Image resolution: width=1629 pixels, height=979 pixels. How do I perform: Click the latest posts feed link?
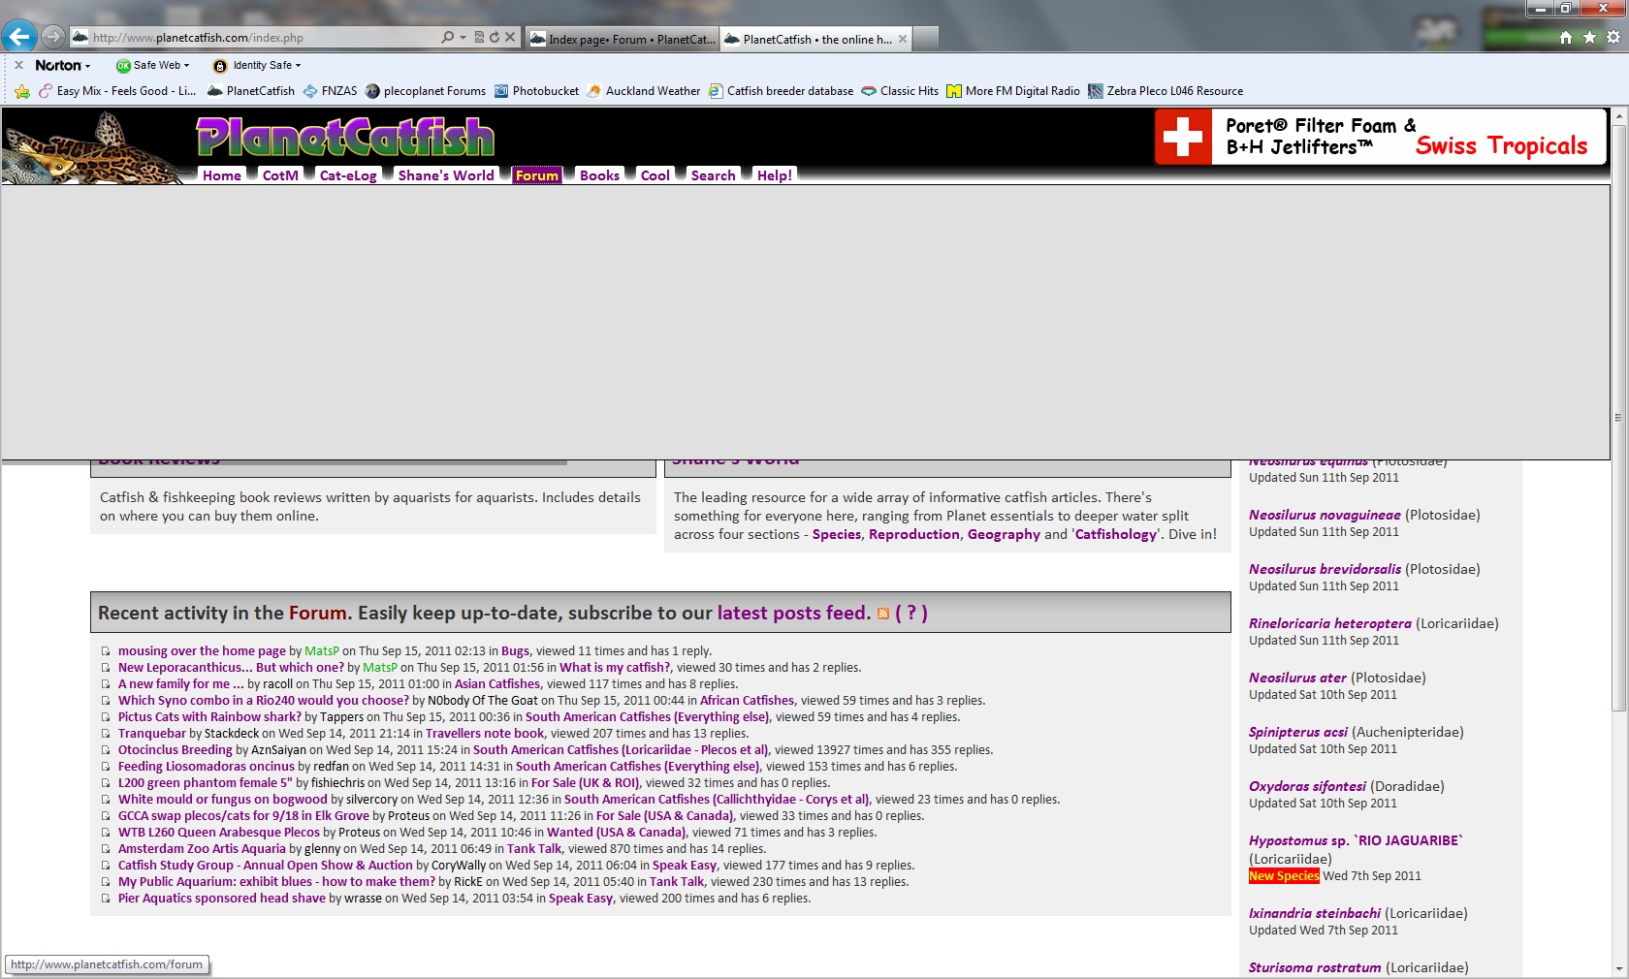tap(794, 613)
